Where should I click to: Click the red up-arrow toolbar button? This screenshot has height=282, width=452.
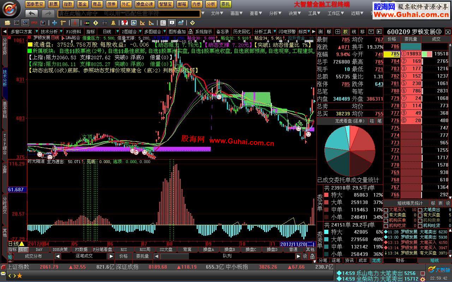[x=75, y=23]
